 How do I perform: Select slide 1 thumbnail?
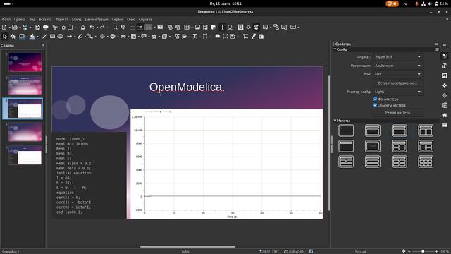click(x=25, y=62)
